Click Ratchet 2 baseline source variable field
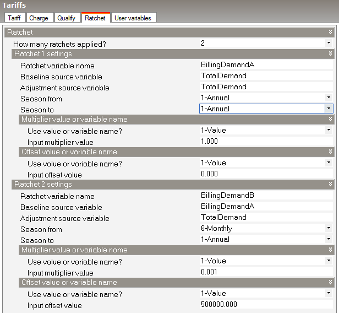Viewport: 339px width, 313px height. tap(264, 207)
